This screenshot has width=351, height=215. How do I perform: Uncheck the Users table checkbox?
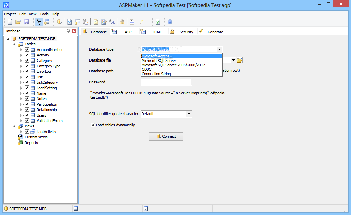click(27, 115)
